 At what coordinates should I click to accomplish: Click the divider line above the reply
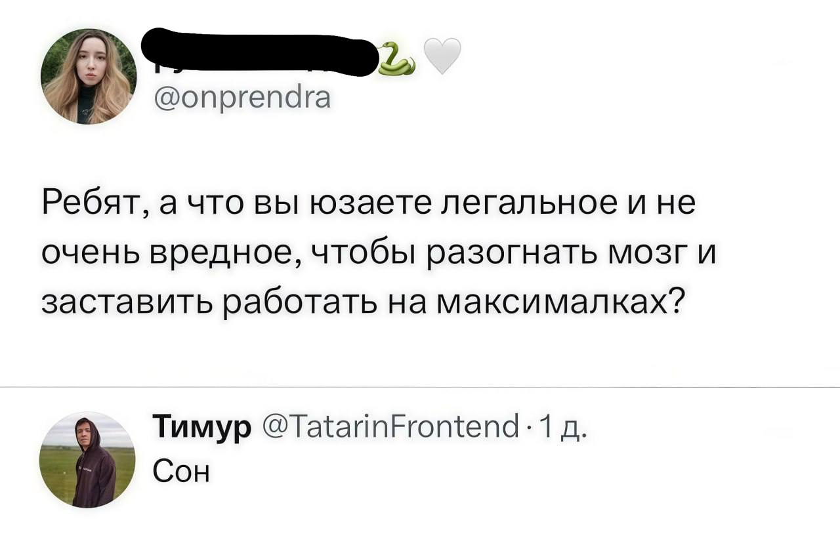click(420, 388)
